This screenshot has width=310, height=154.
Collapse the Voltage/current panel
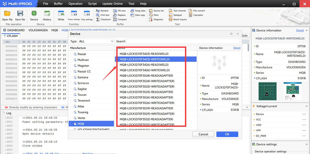click(x=307, y=106)
